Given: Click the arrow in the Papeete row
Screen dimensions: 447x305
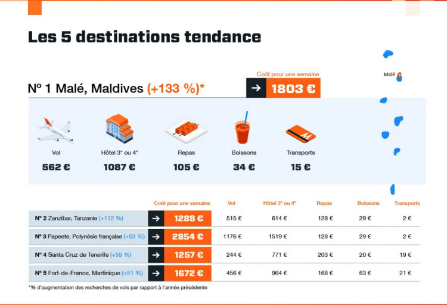Looking at the screenshot, I should (156, 236).
